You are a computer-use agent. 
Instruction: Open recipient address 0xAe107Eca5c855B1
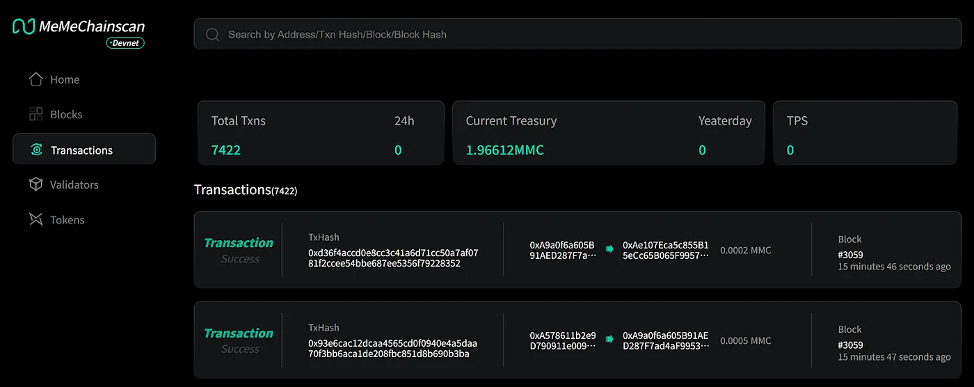pos(666,250)
